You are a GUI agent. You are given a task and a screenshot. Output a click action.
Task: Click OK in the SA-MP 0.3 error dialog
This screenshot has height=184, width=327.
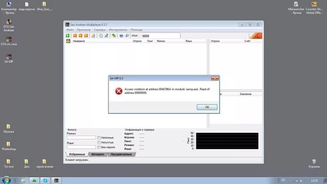pyautogui.click(x=207, y=107)
